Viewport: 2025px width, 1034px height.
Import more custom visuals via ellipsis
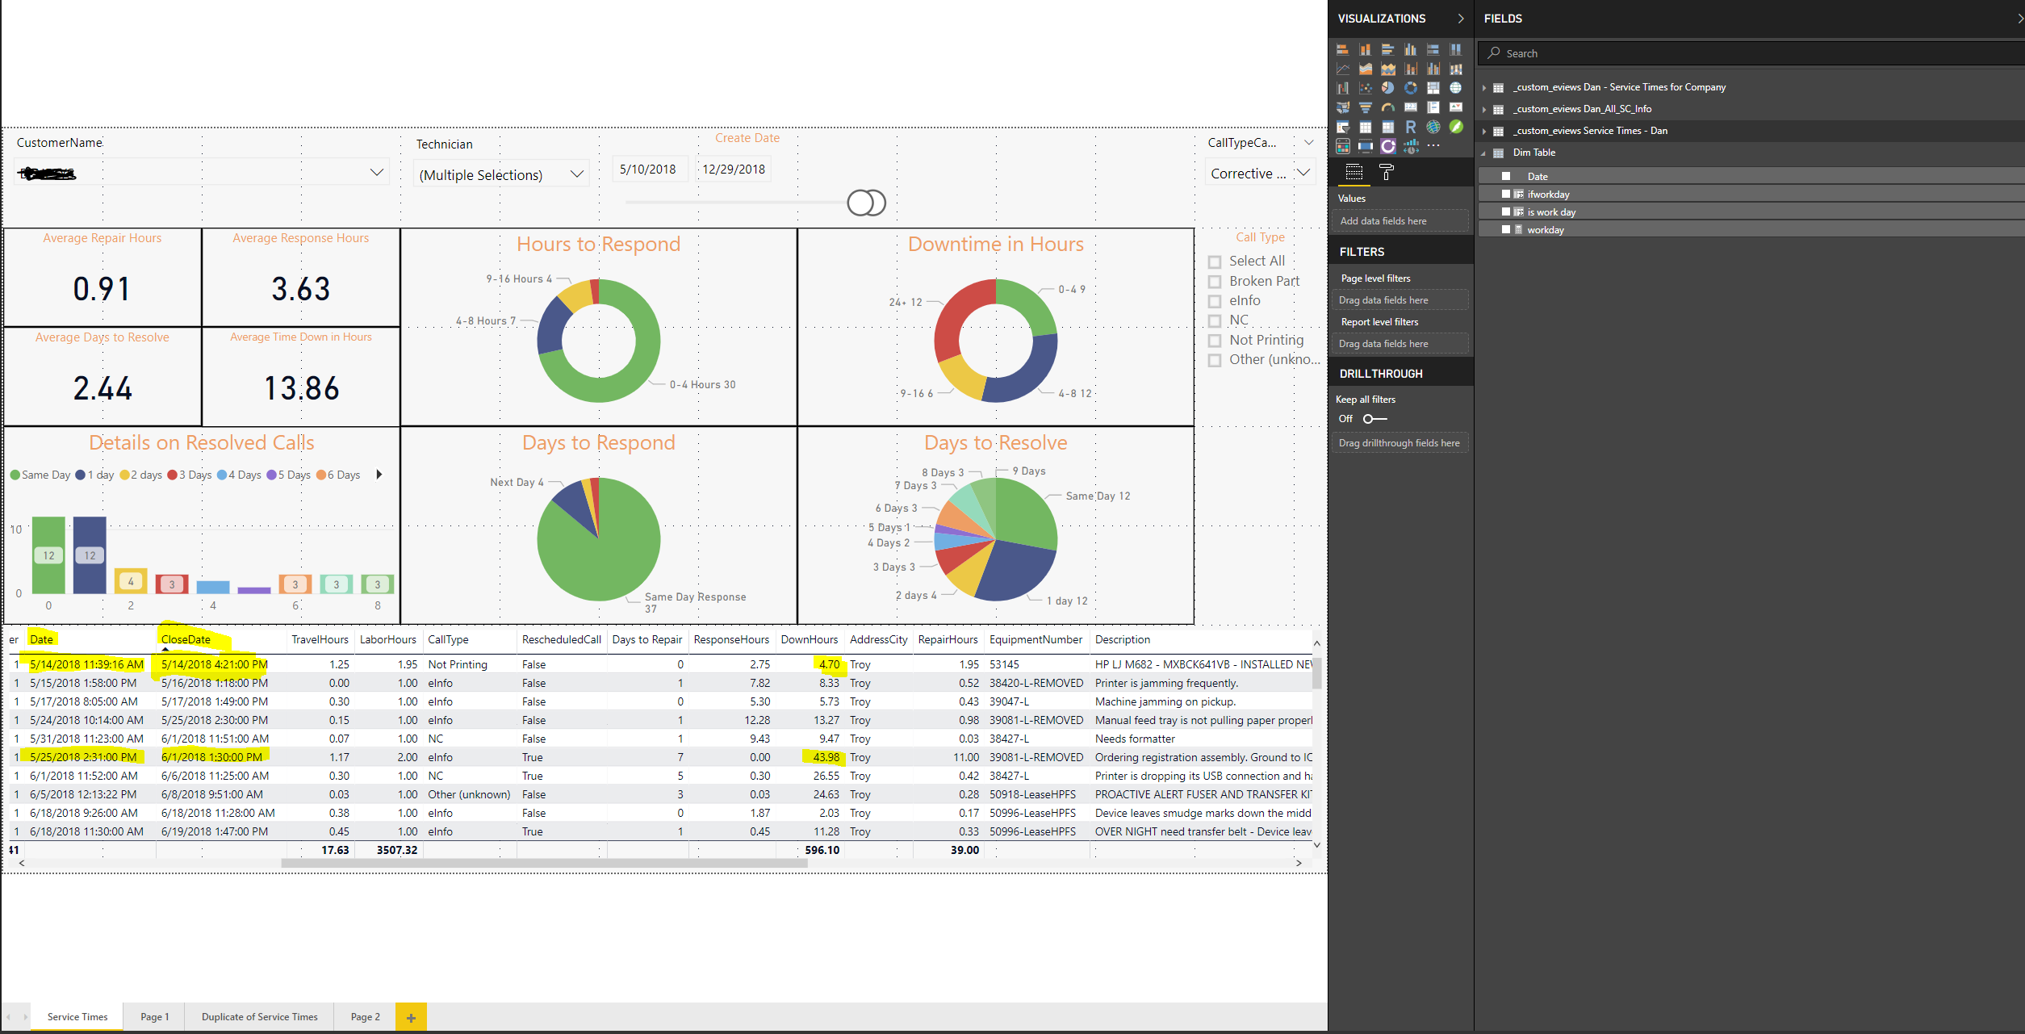1433,145
